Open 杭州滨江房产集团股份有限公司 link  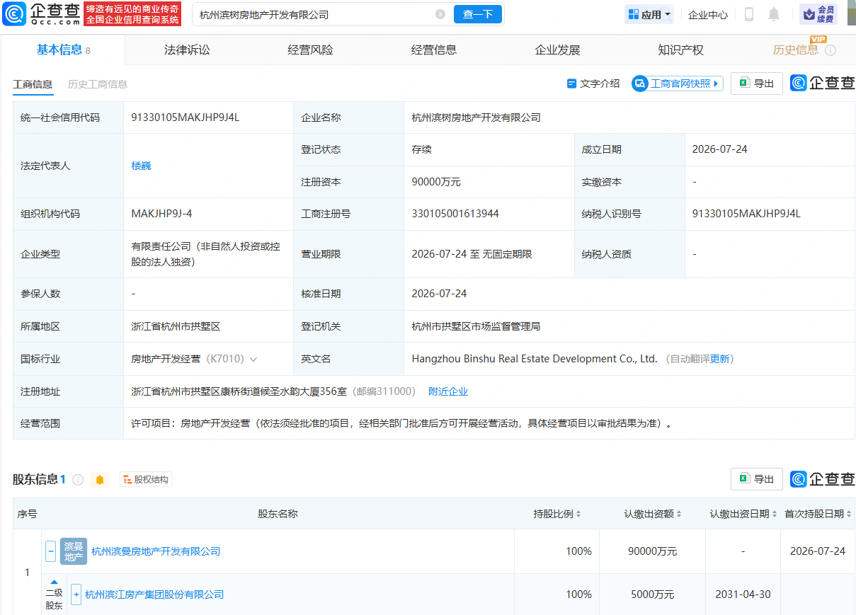154,594
